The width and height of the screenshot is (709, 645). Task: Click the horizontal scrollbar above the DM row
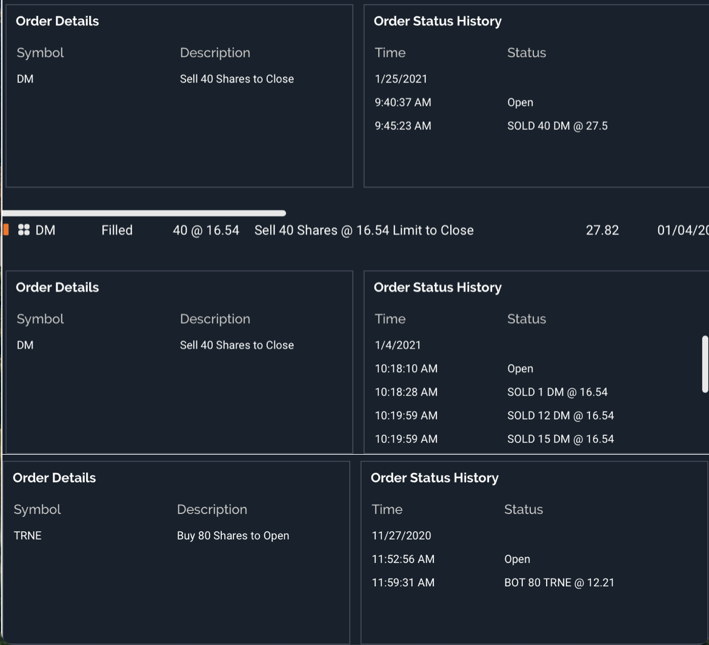[x=144, y=213]
